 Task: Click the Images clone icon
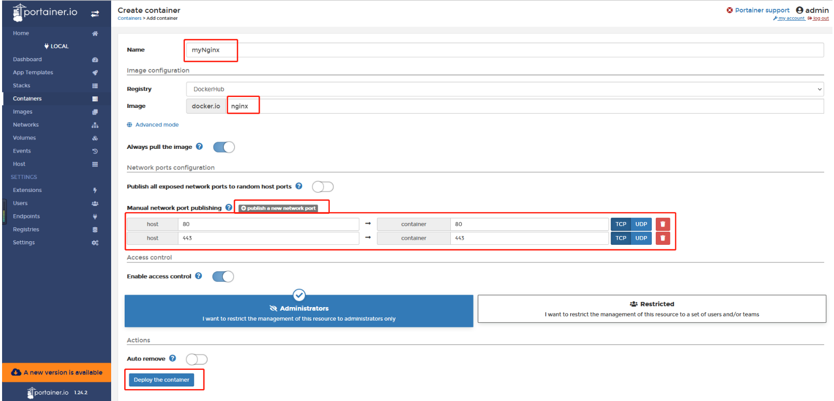[95, 112]
